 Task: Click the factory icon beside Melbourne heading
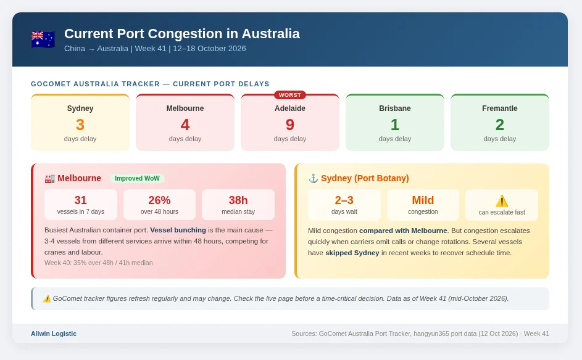pos(50,179)
